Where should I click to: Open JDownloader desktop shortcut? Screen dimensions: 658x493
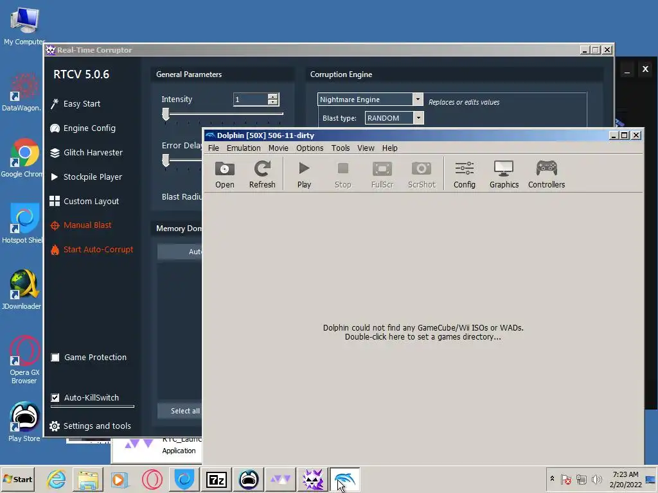pyautogui.click(x=22, y=290)
